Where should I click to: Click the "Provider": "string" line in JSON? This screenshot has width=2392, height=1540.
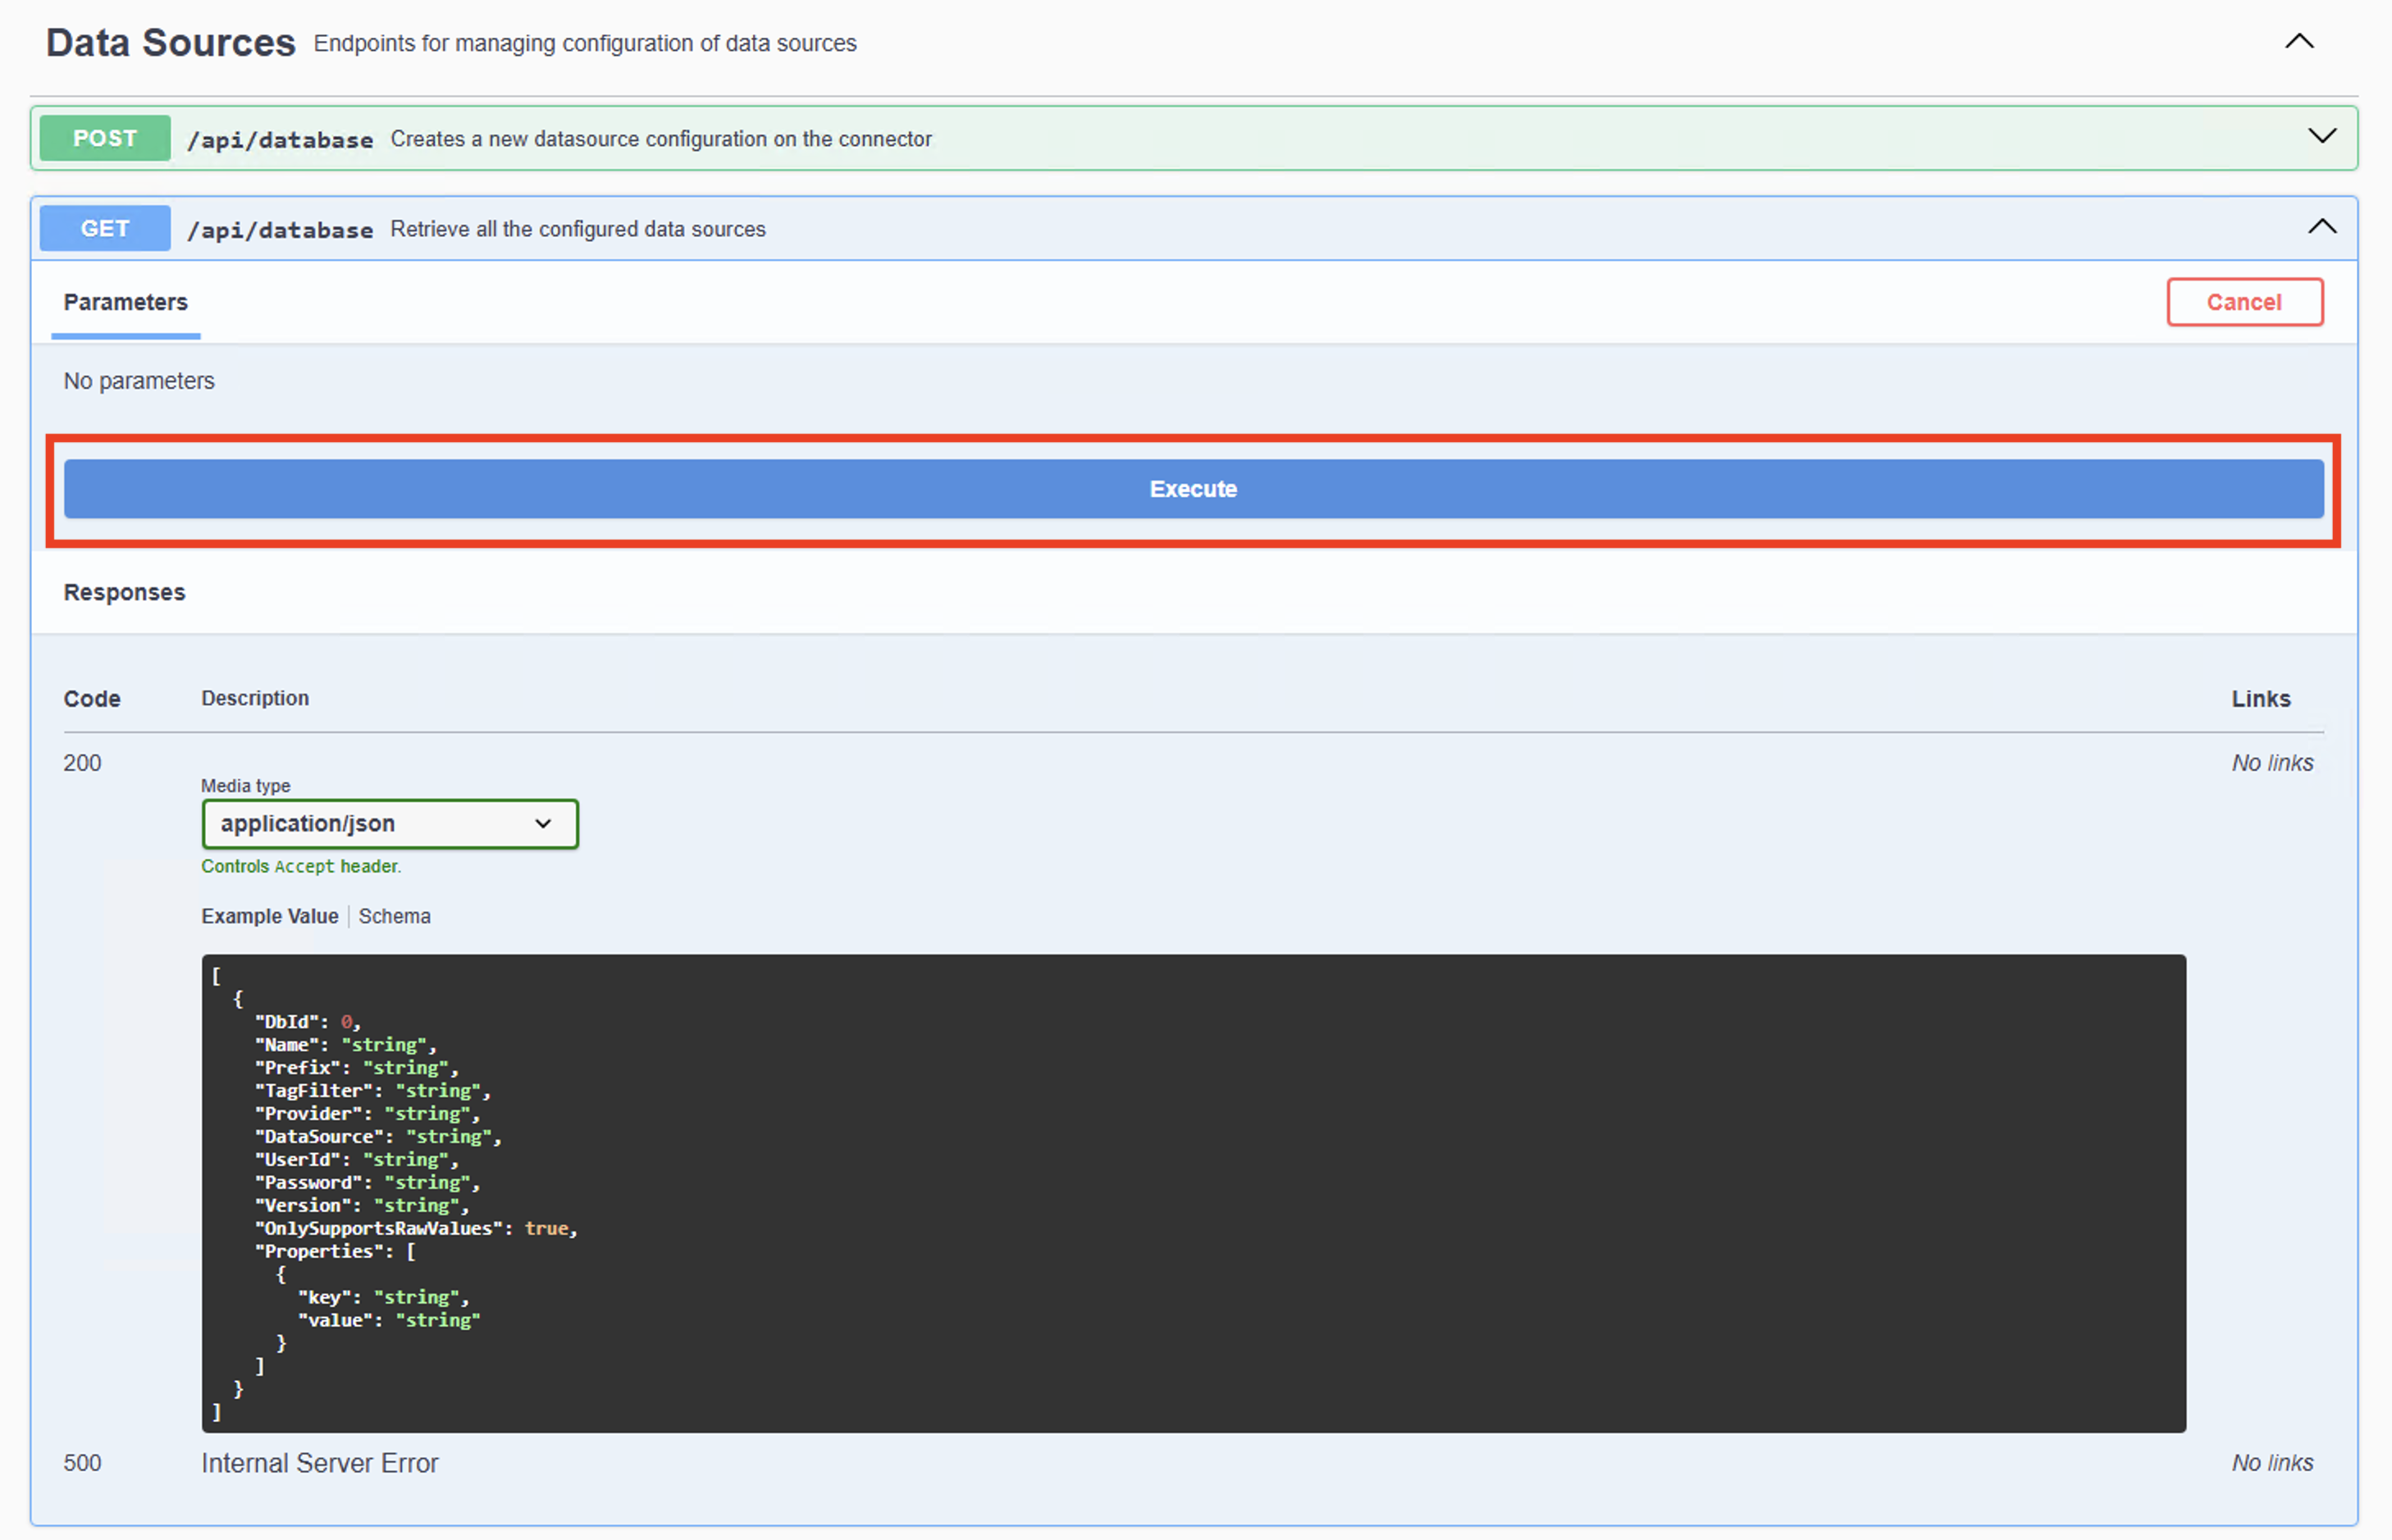[x=367, y=1113]
